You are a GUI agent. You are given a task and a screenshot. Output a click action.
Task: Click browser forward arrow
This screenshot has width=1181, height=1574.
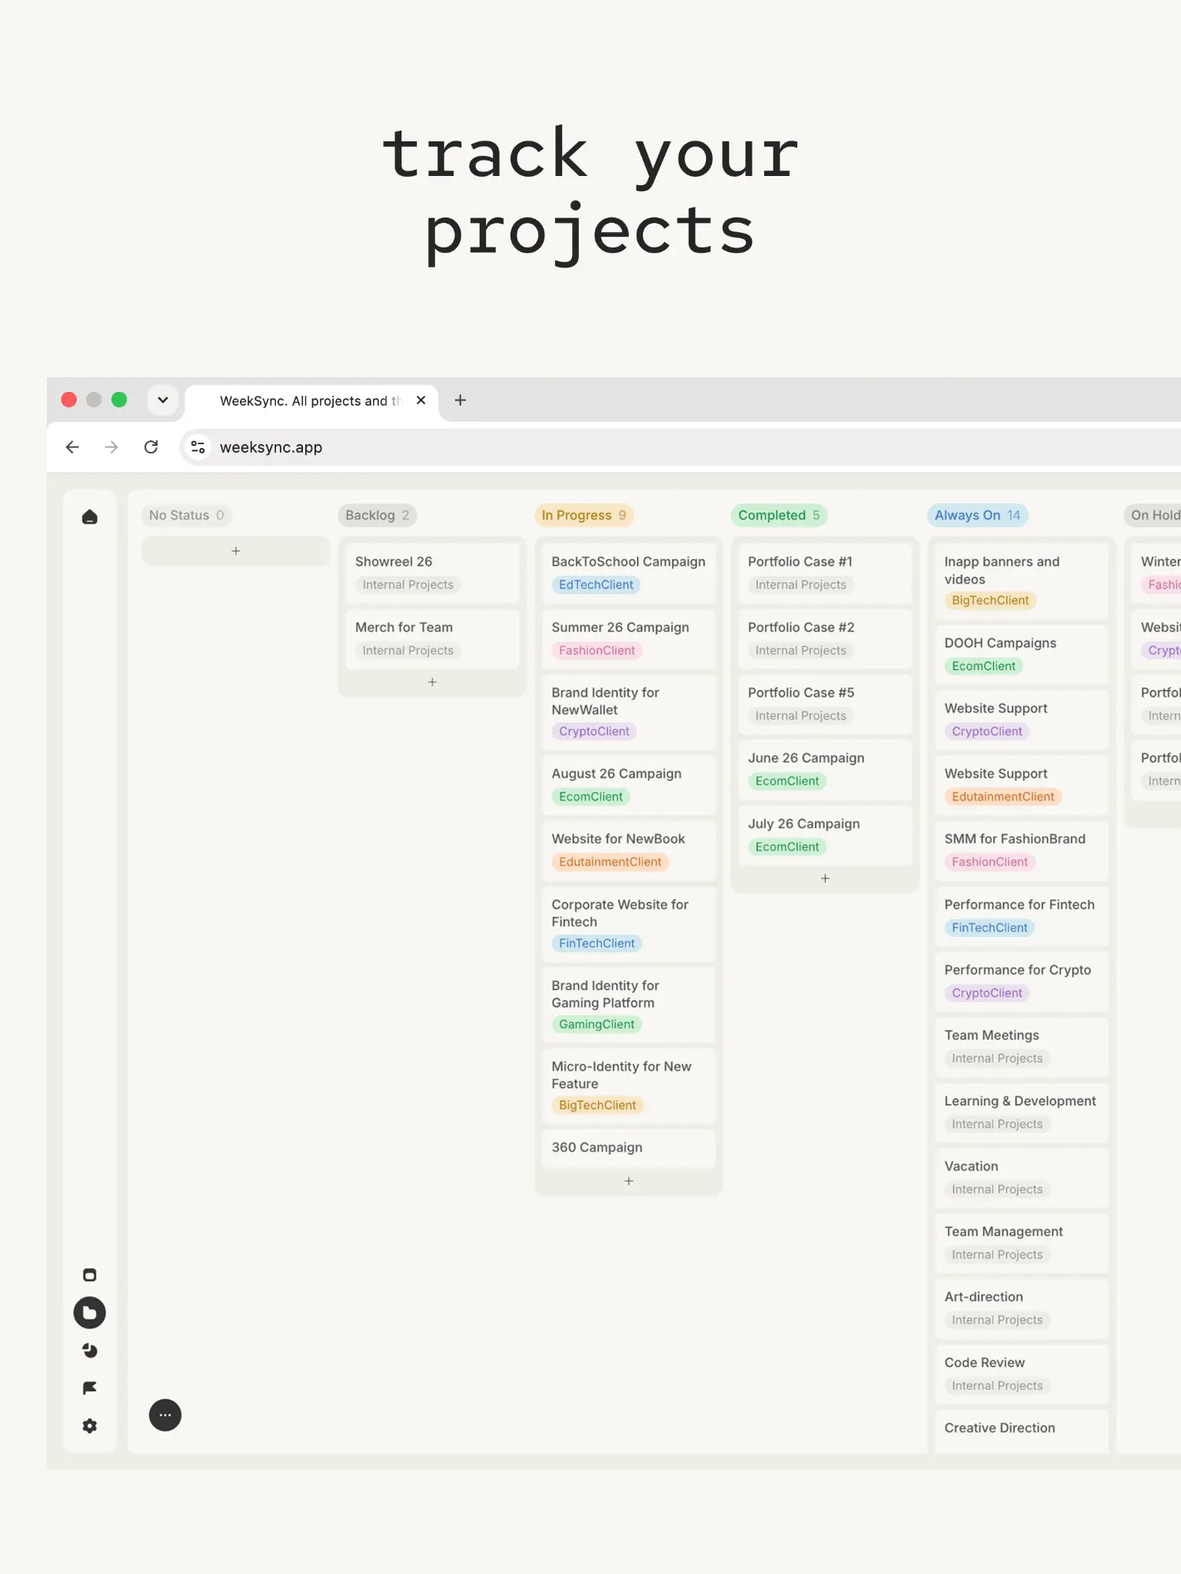click(111, 447)
